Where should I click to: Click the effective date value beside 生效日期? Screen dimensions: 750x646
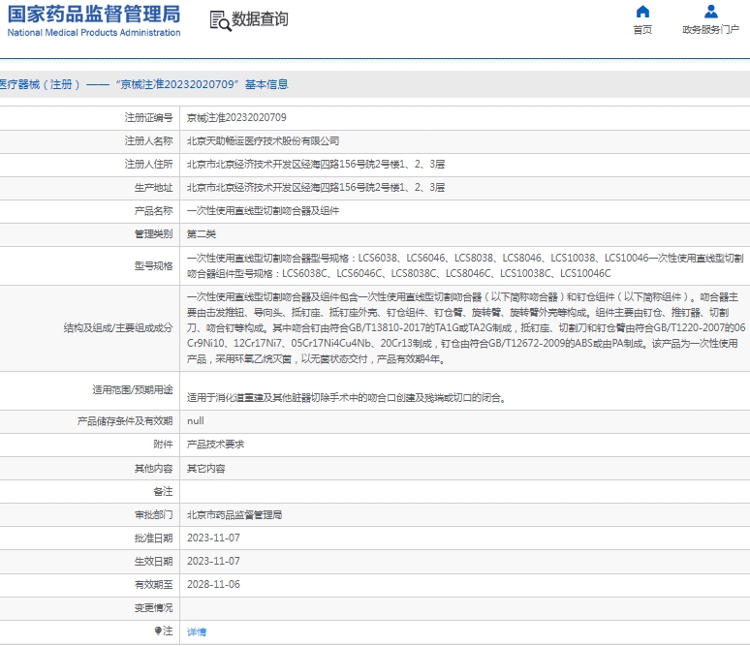coord(213,562)
